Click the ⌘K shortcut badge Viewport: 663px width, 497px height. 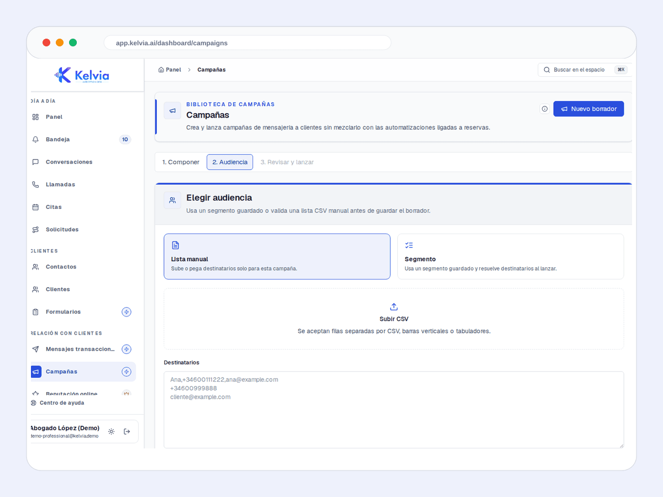[x=621, y=70]
